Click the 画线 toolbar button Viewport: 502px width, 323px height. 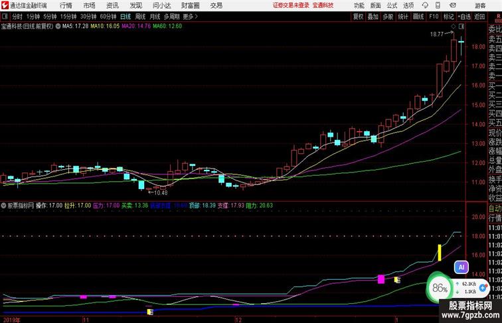click(418, 17)
